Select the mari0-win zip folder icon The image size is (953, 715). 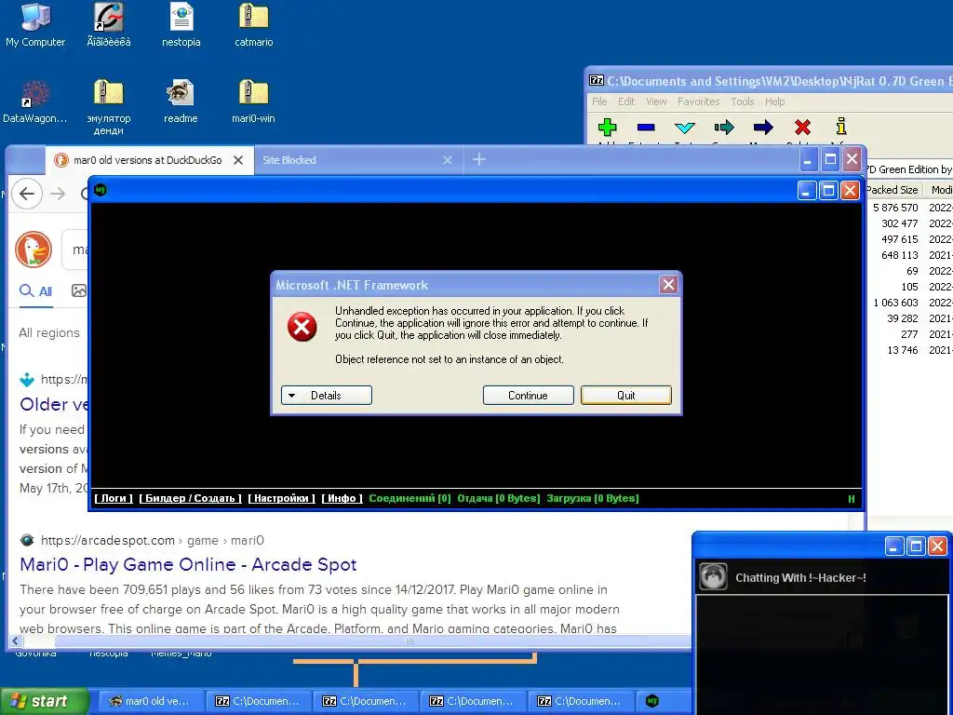coord(253,102)
